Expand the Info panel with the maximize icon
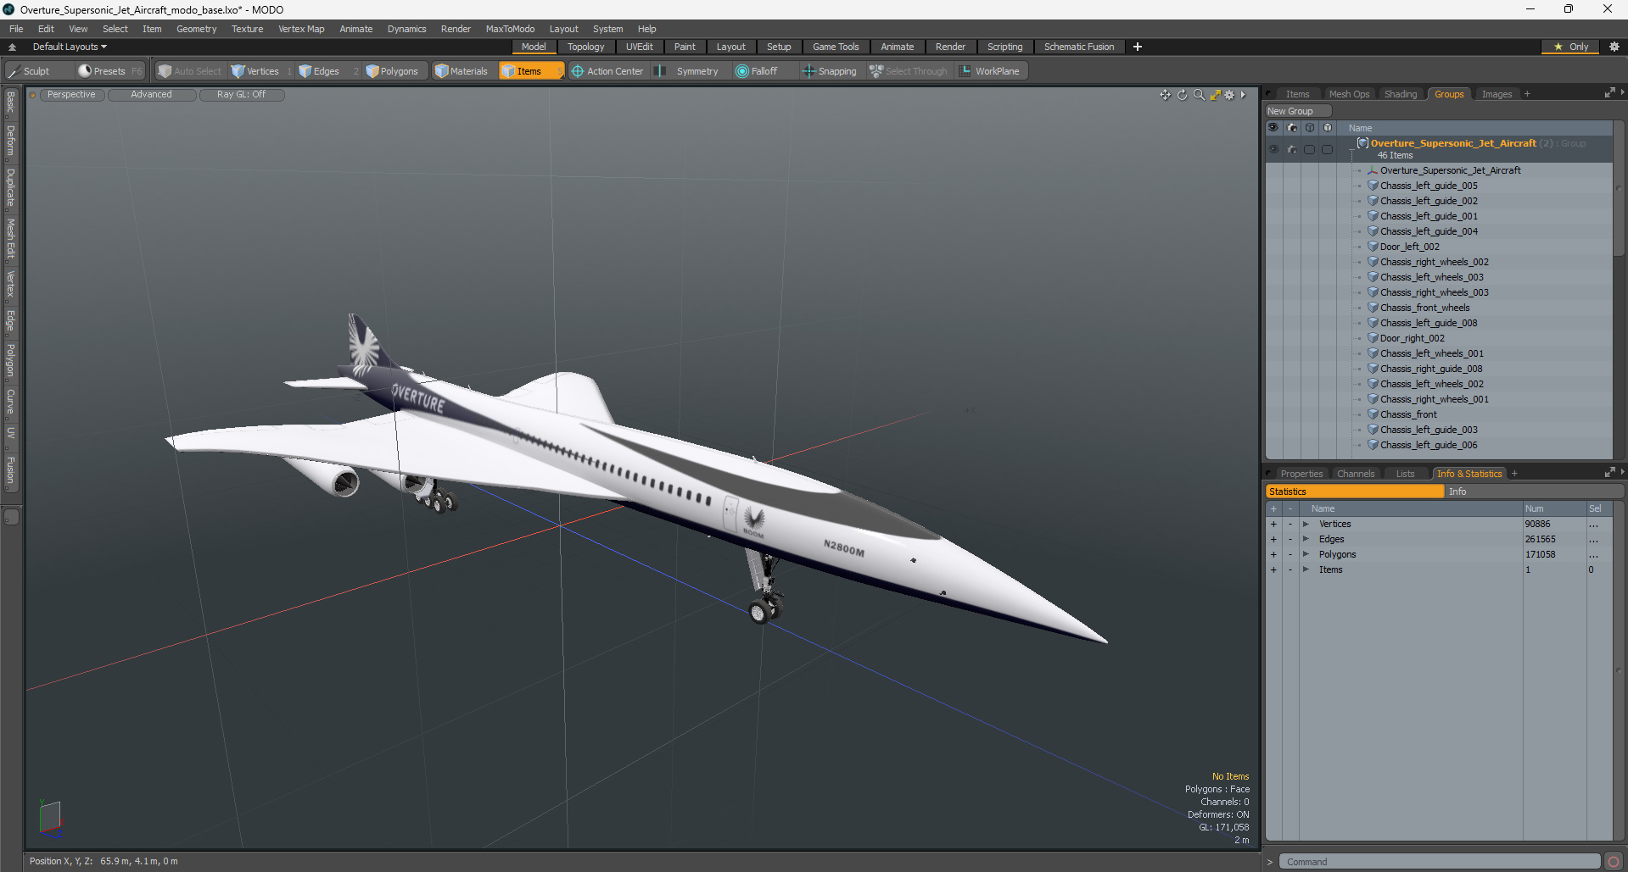The image size is (1628, 872). tap(1609, 473)
